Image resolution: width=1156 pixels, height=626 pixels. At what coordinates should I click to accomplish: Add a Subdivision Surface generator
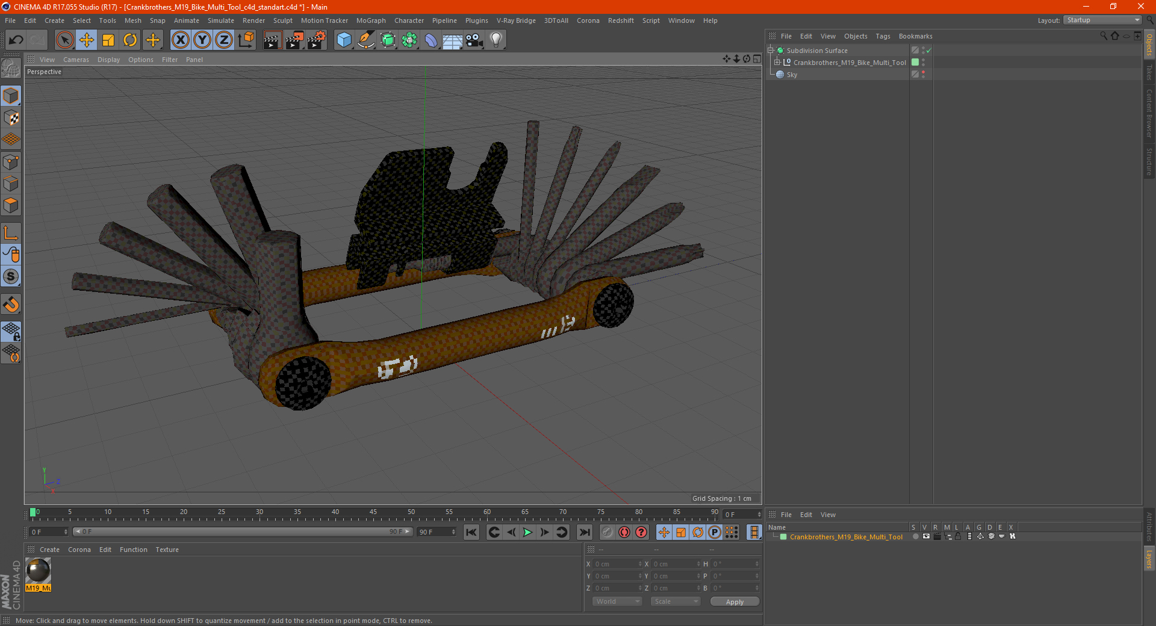click(x=388, y=40)
